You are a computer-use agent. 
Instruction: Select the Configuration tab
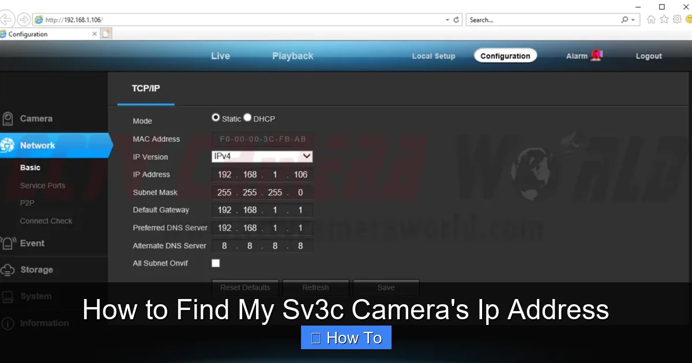(505, 56)
